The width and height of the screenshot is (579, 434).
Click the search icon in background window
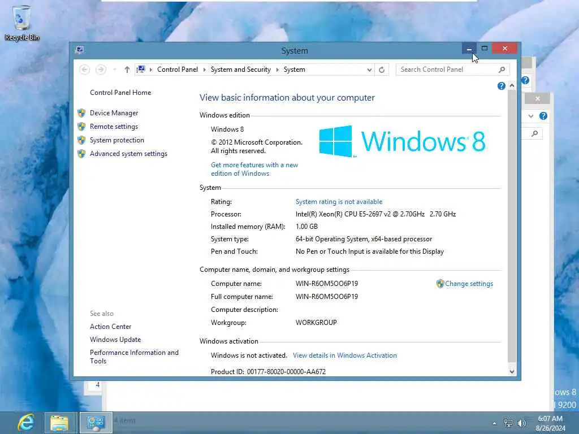pyautogui.click(x=534, y=133)
